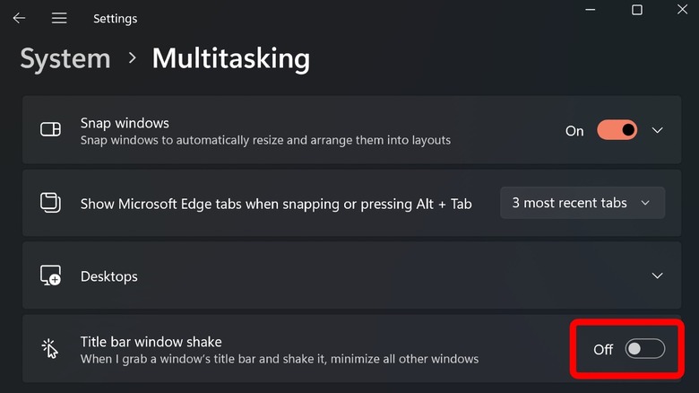Image resolution: width=699 pixels, height=393 pixels.
Task: Expand the Desktops section chevron
Action: [658, 275]
